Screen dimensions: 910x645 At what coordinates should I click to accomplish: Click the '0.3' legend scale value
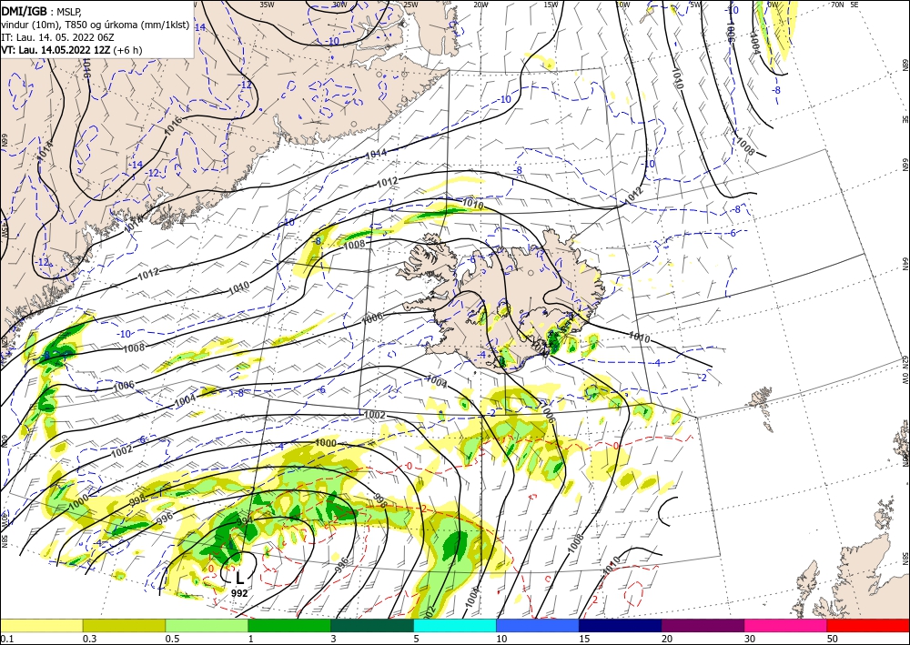[x=89, y=639]
